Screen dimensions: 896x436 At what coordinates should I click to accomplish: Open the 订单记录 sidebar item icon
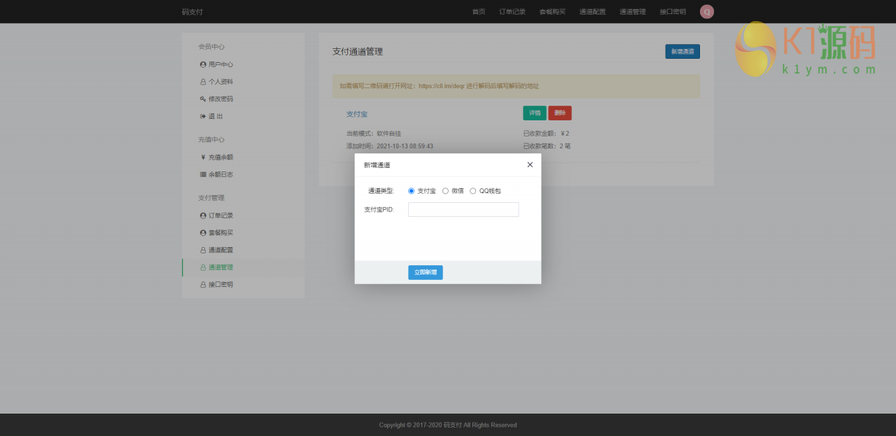(x=202, y=215)
